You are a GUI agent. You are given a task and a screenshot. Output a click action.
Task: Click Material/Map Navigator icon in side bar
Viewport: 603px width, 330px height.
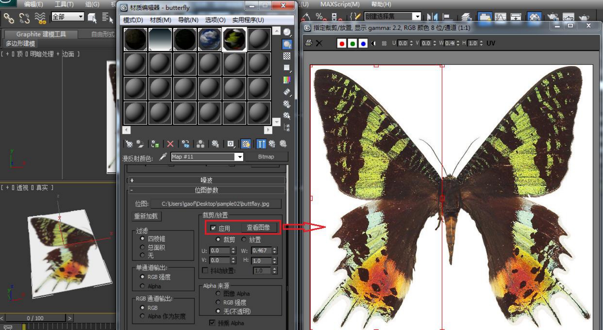pyautogui.click(x=287, y=128)
